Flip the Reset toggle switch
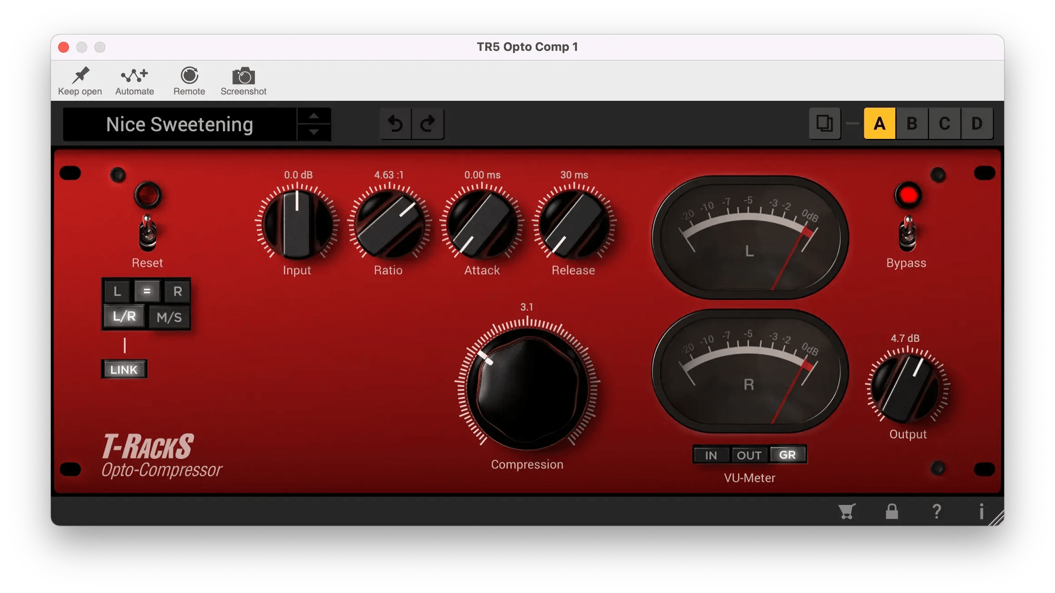This screenshot has width=1055, height=593. 147,232
